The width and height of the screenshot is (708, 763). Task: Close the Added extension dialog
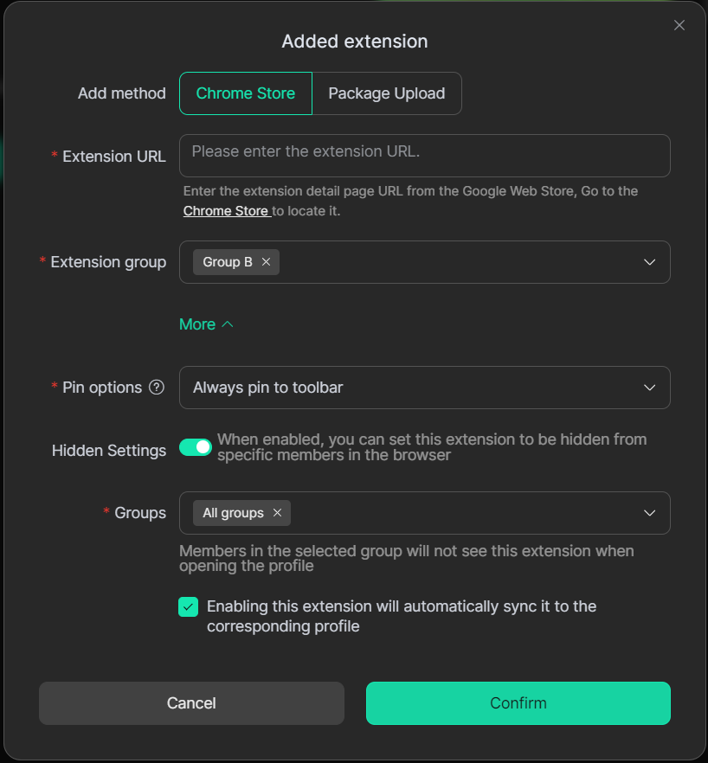(x=679, y=25)
